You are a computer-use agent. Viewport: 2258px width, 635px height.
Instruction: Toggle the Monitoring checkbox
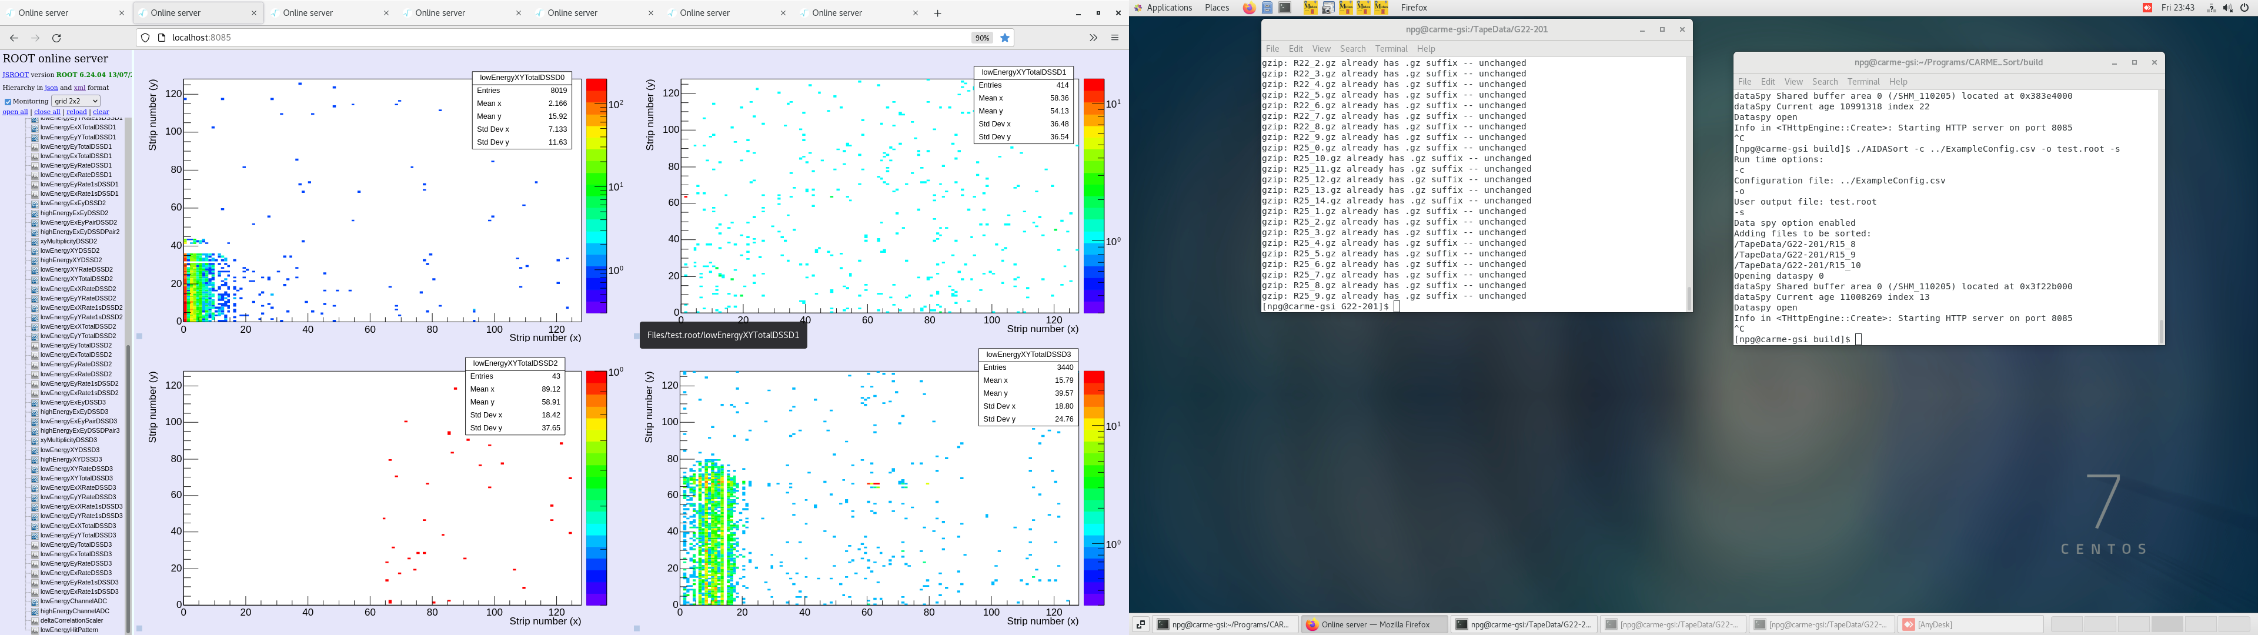(x=8, y=102)
